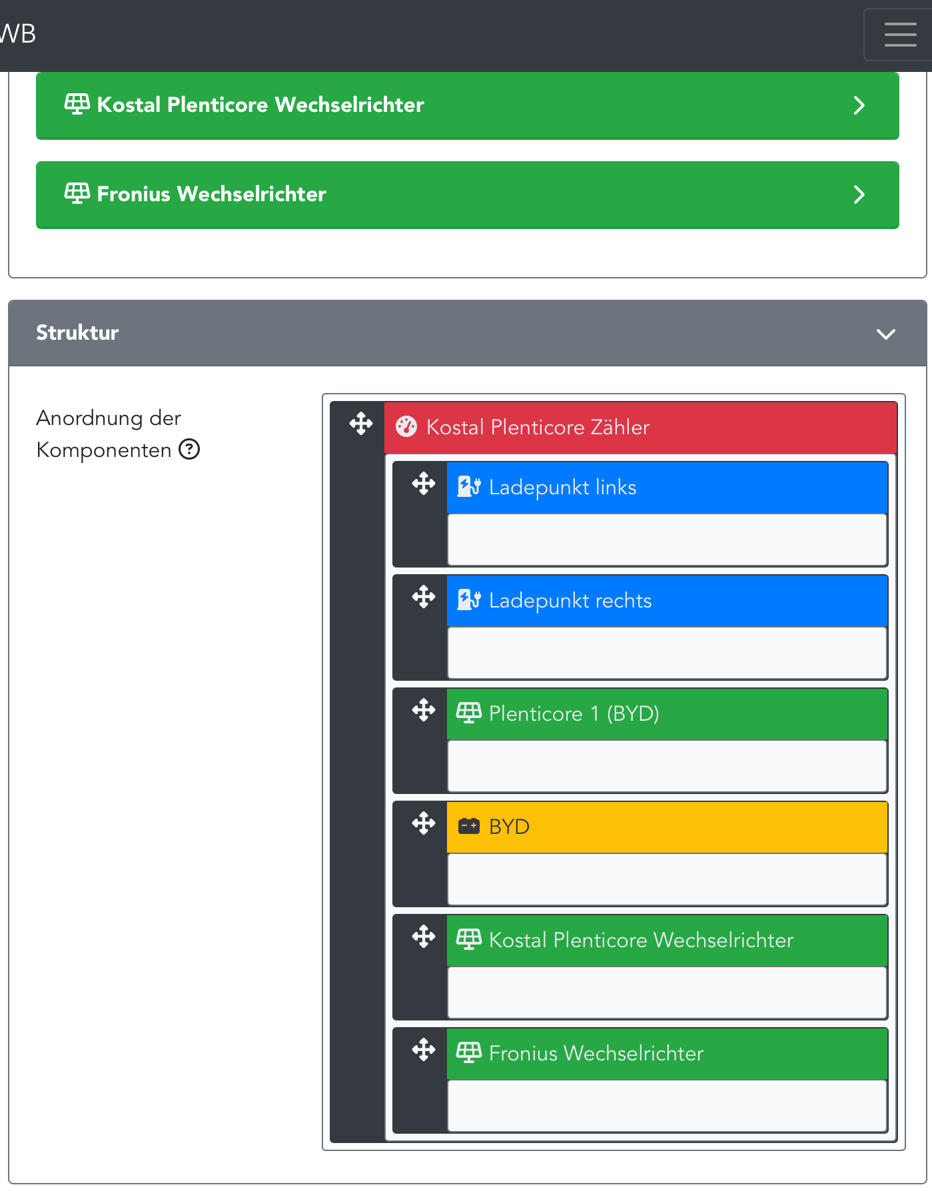Collapse the Struktur section chevron
The image size is (932, 1191).
885,334
